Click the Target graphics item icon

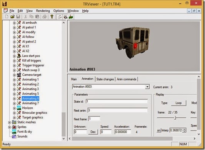(19, 117)
